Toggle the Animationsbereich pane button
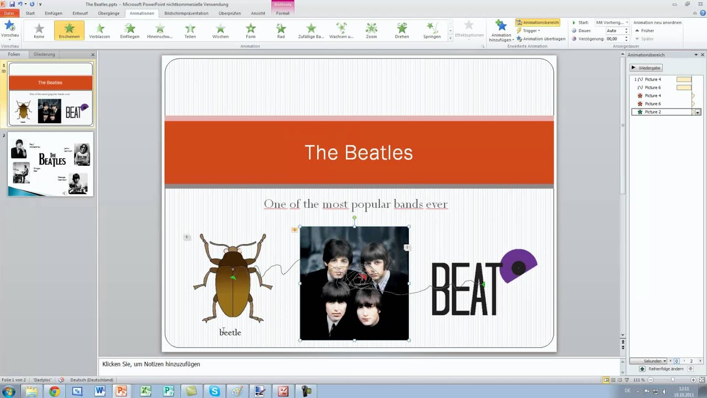707x398 pixels. coord(537,23)
